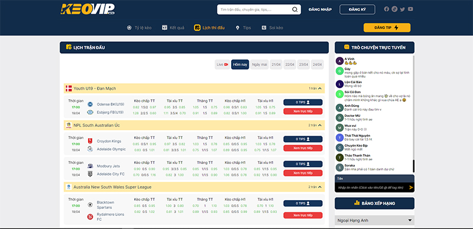473x229 pixels.
Task: Click 0 TIPS for Modbury Jets match
Action: click(303, 164)
